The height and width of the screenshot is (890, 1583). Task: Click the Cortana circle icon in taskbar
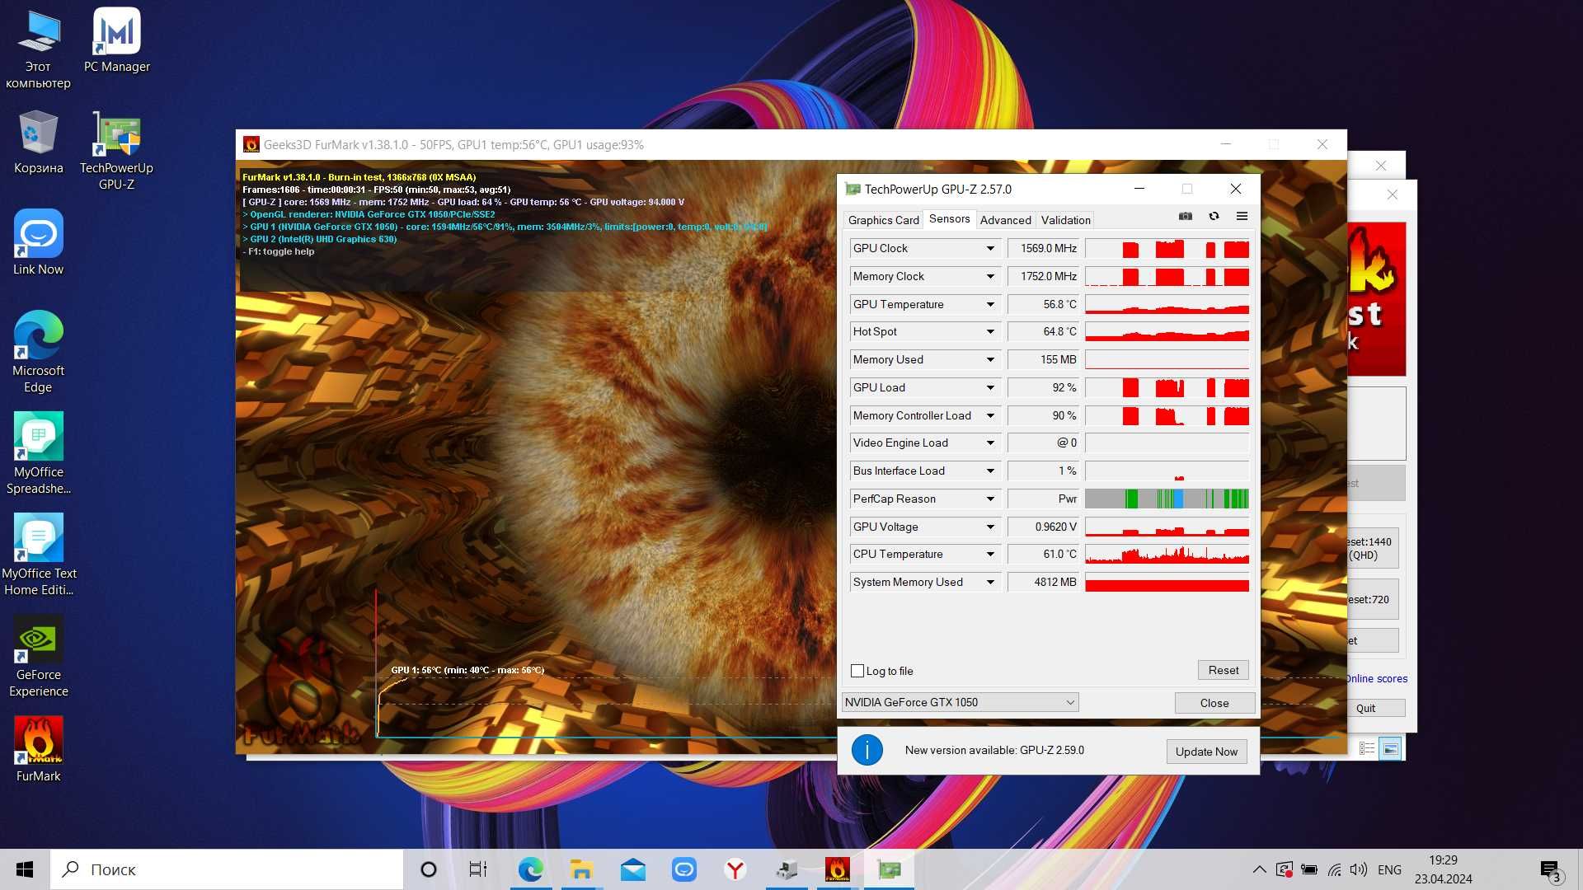(x=428, y=869)
